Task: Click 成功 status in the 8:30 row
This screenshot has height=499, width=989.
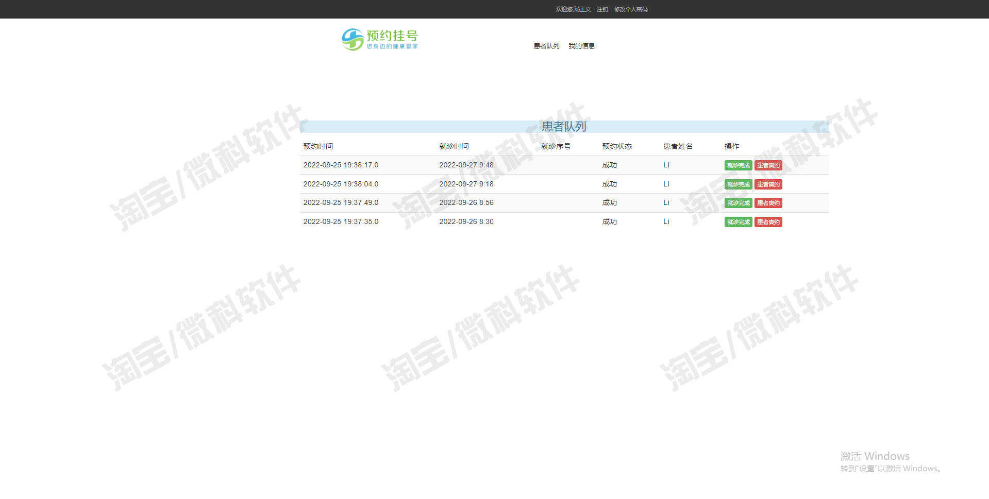Action: 610,221
